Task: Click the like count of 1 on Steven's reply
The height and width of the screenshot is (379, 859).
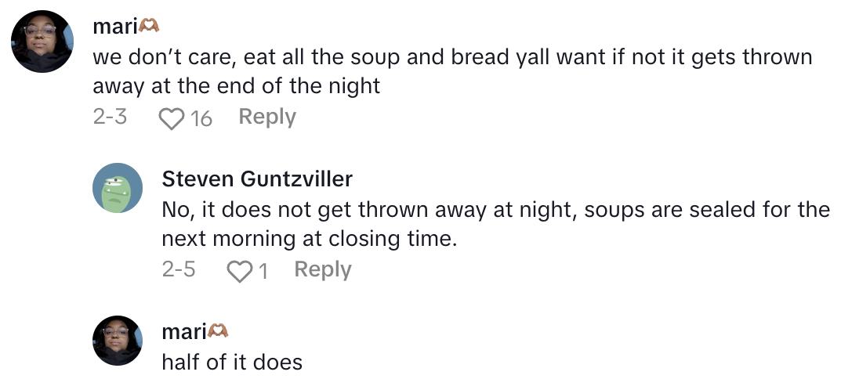Action: coord(263,272)
